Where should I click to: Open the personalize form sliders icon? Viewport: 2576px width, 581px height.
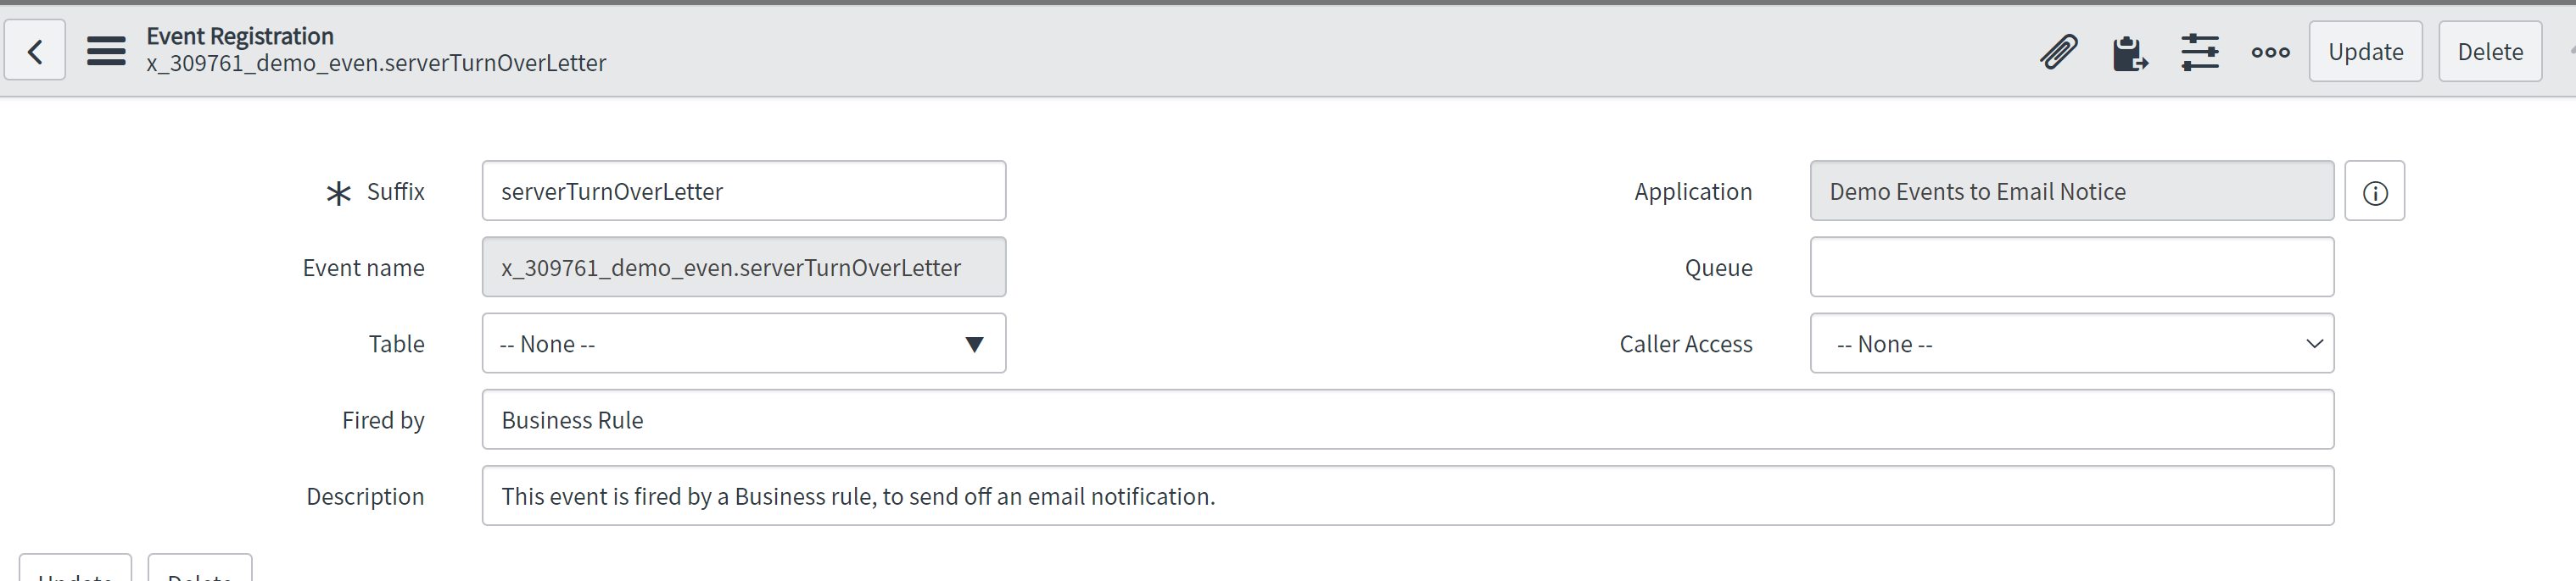pyautogui.click(x=2200, y=52)
